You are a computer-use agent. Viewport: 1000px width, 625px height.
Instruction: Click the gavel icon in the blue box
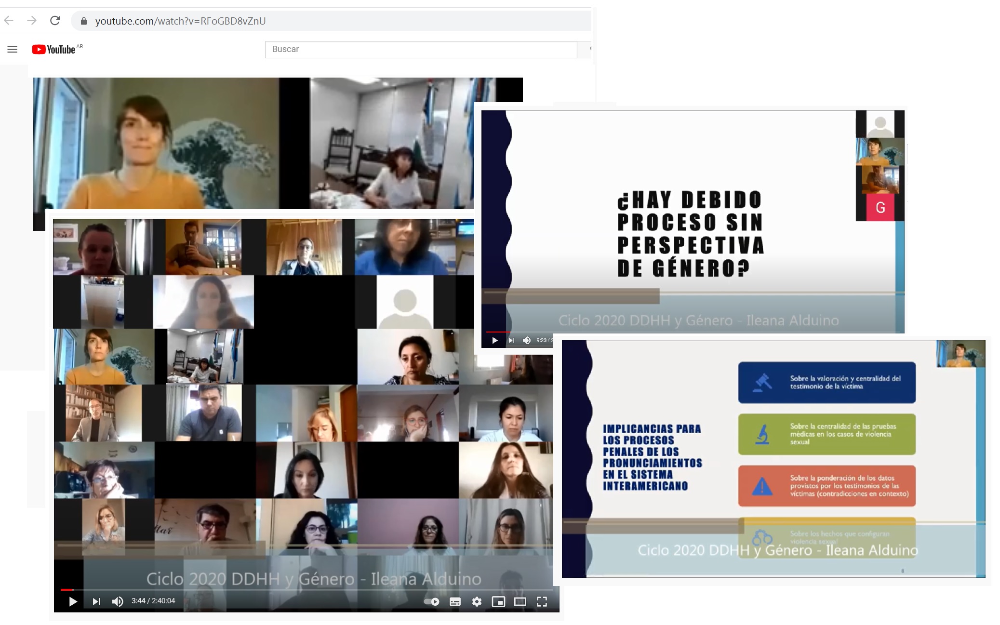click(x=762, y=383)
